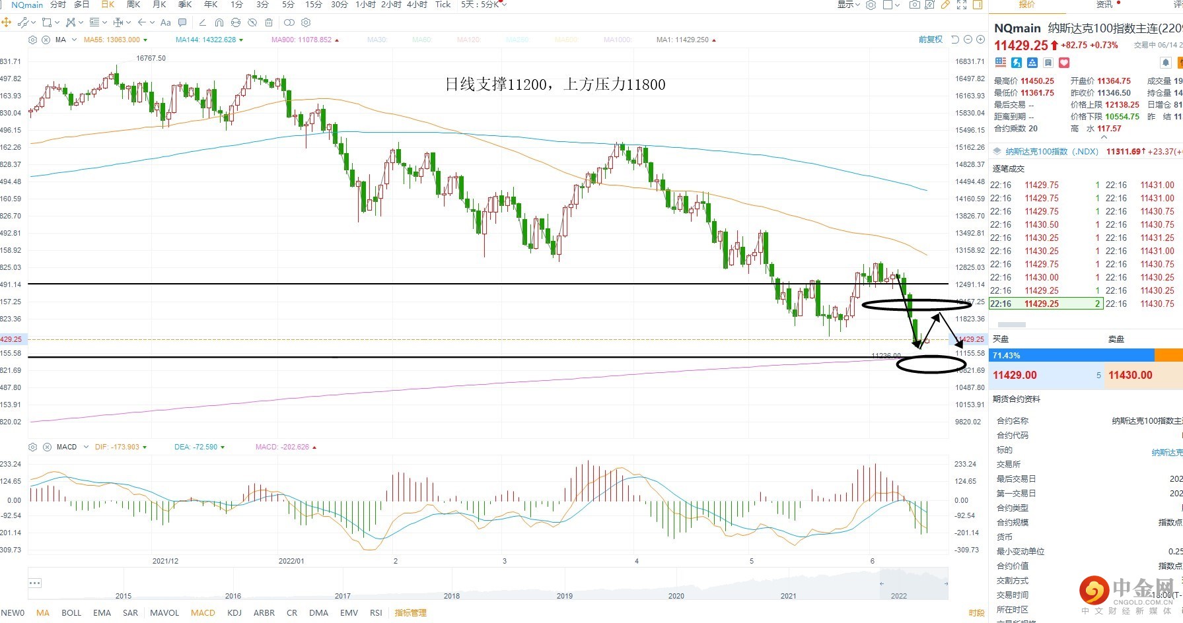Image resolution: width=1183 pixels, height=623 pixels.
Task: Click the MA55 orange legend value
Action: [112, 40]
